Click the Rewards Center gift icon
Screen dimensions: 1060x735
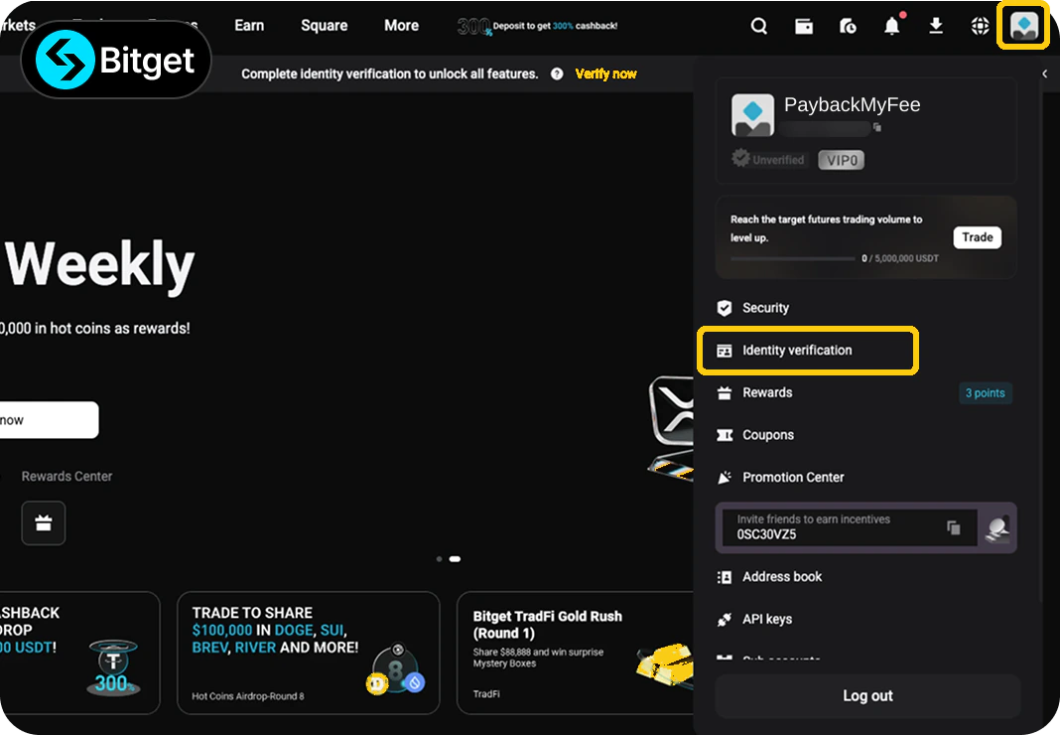point(44,522)
